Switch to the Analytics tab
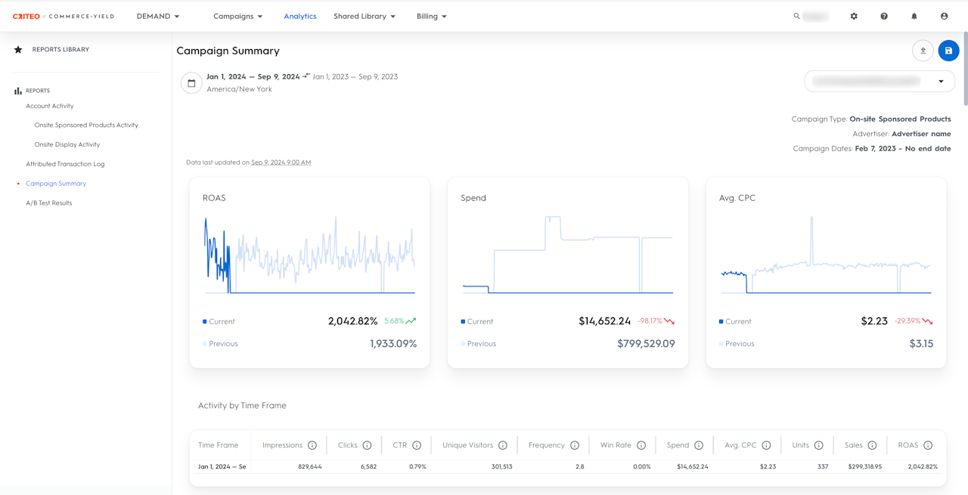The image size is (968, 495). tap(300, 16)
